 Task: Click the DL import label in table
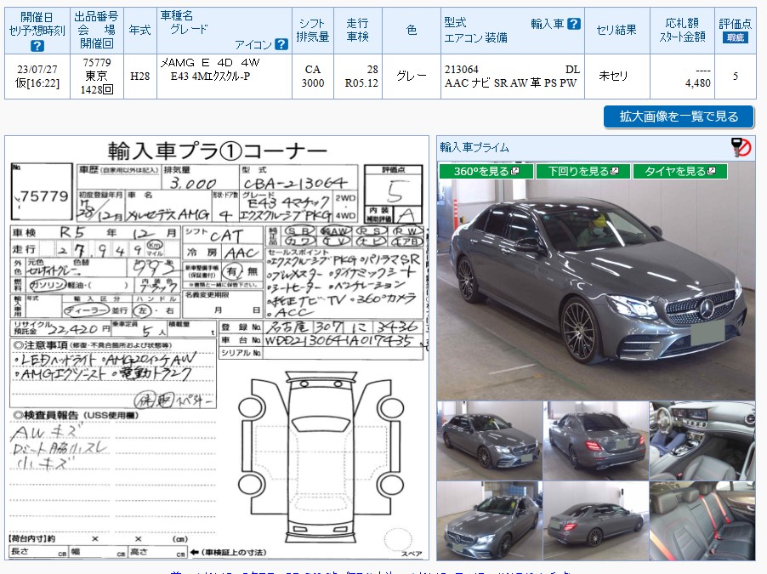572,70
